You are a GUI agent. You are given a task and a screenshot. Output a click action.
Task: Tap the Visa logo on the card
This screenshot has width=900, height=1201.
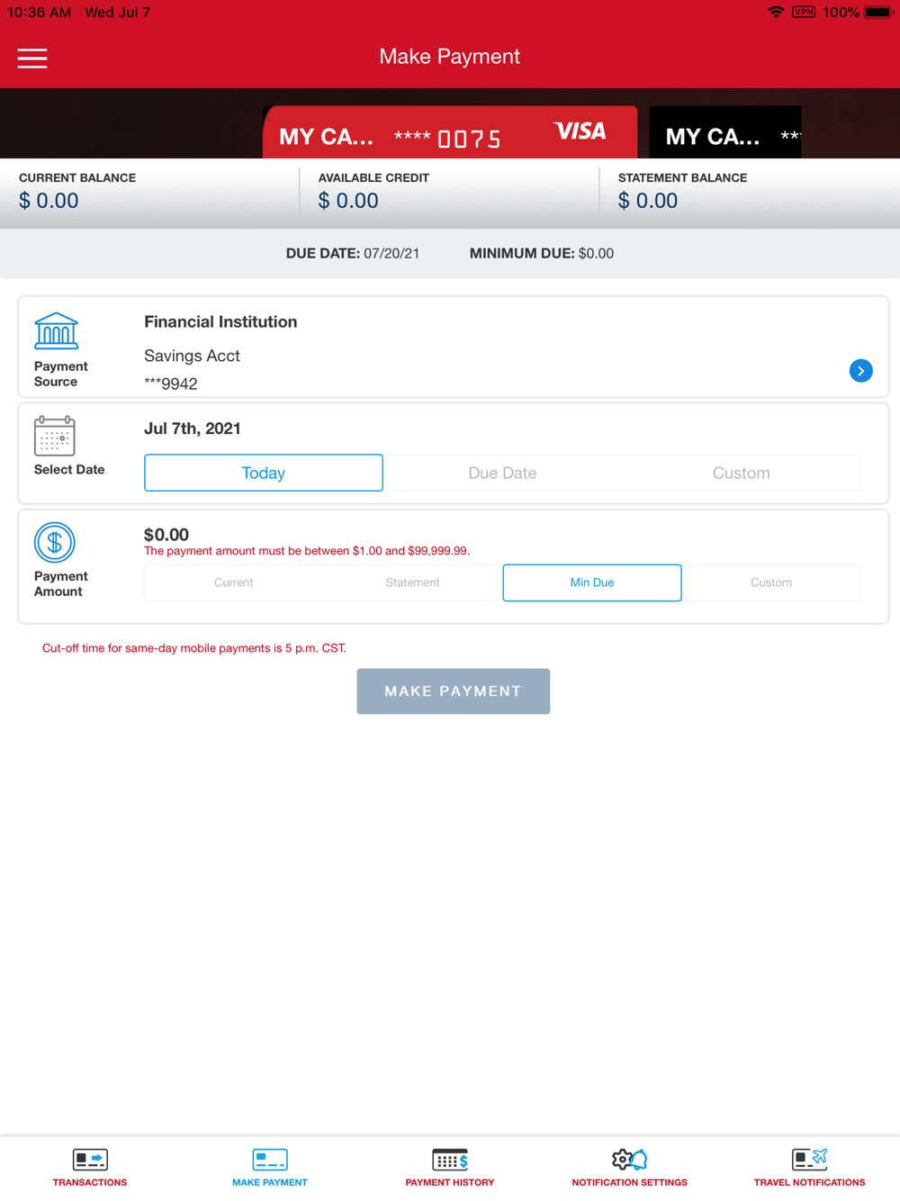(580, 131)
